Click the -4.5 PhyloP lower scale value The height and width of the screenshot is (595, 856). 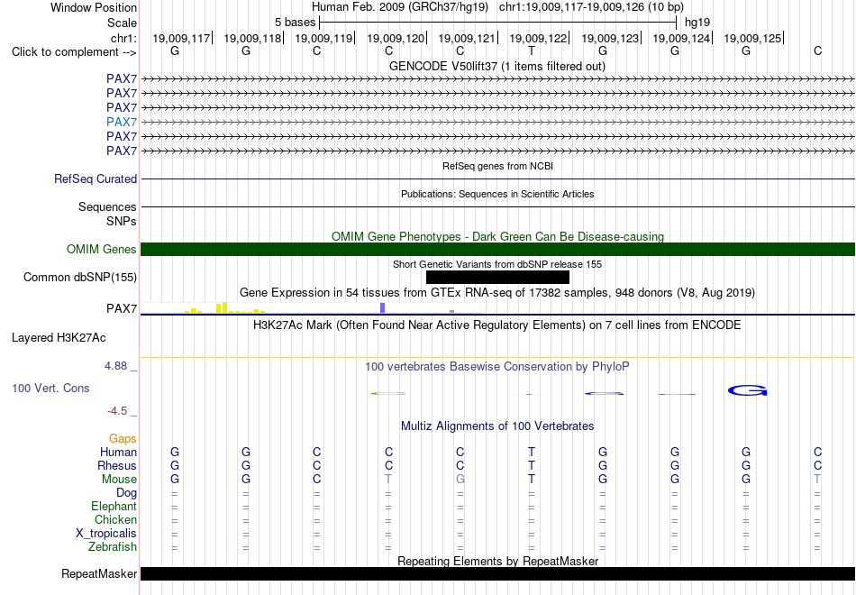[117, 411]
